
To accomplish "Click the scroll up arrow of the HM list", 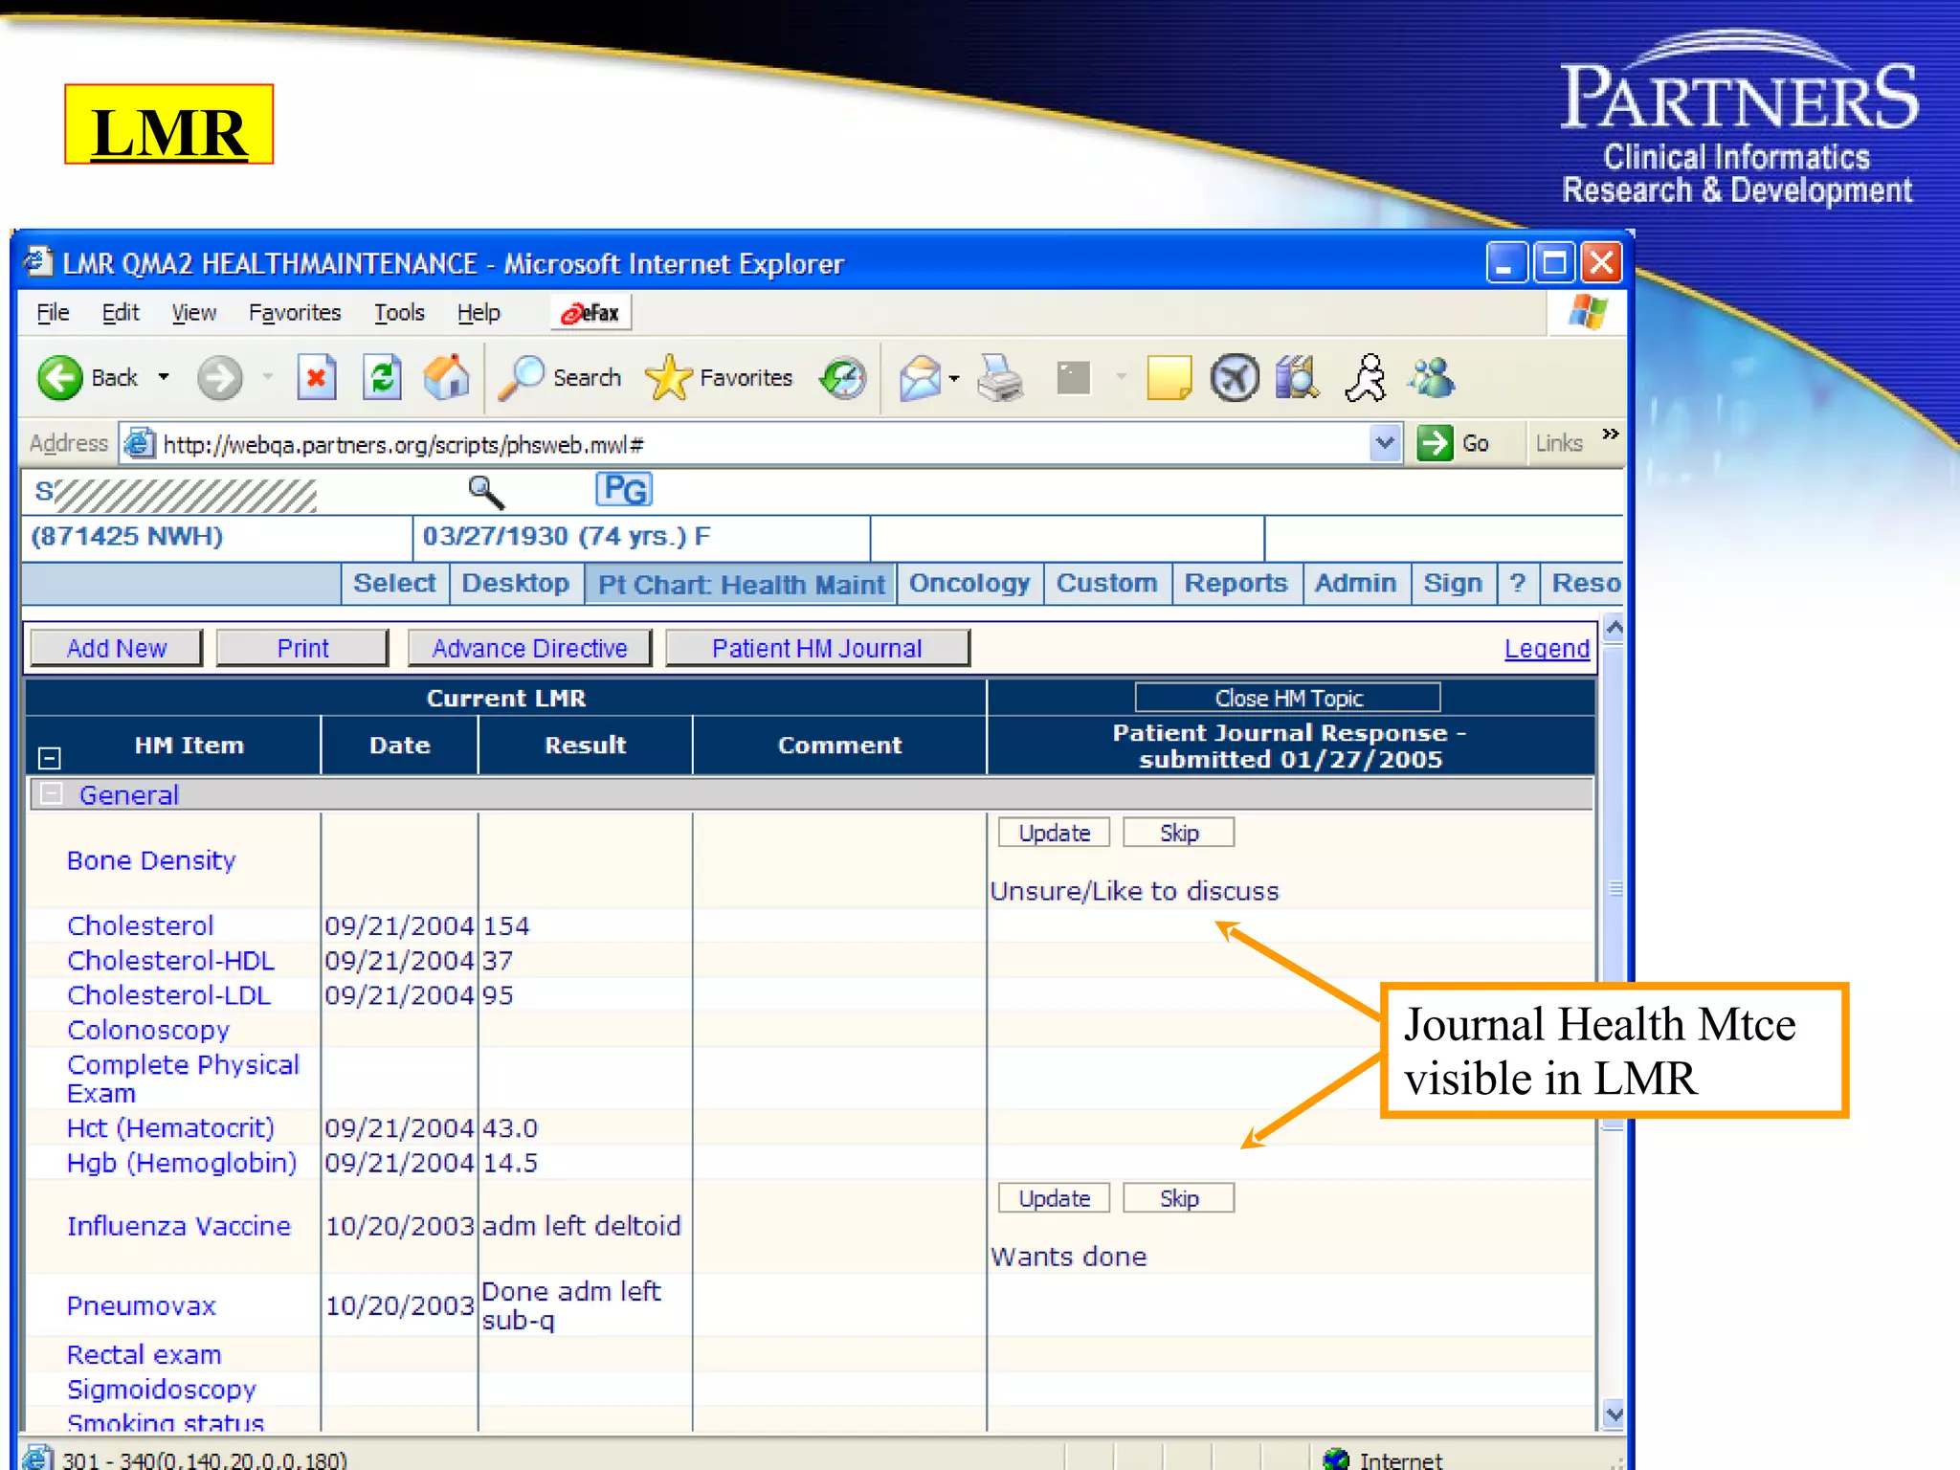I will 1614,630.
